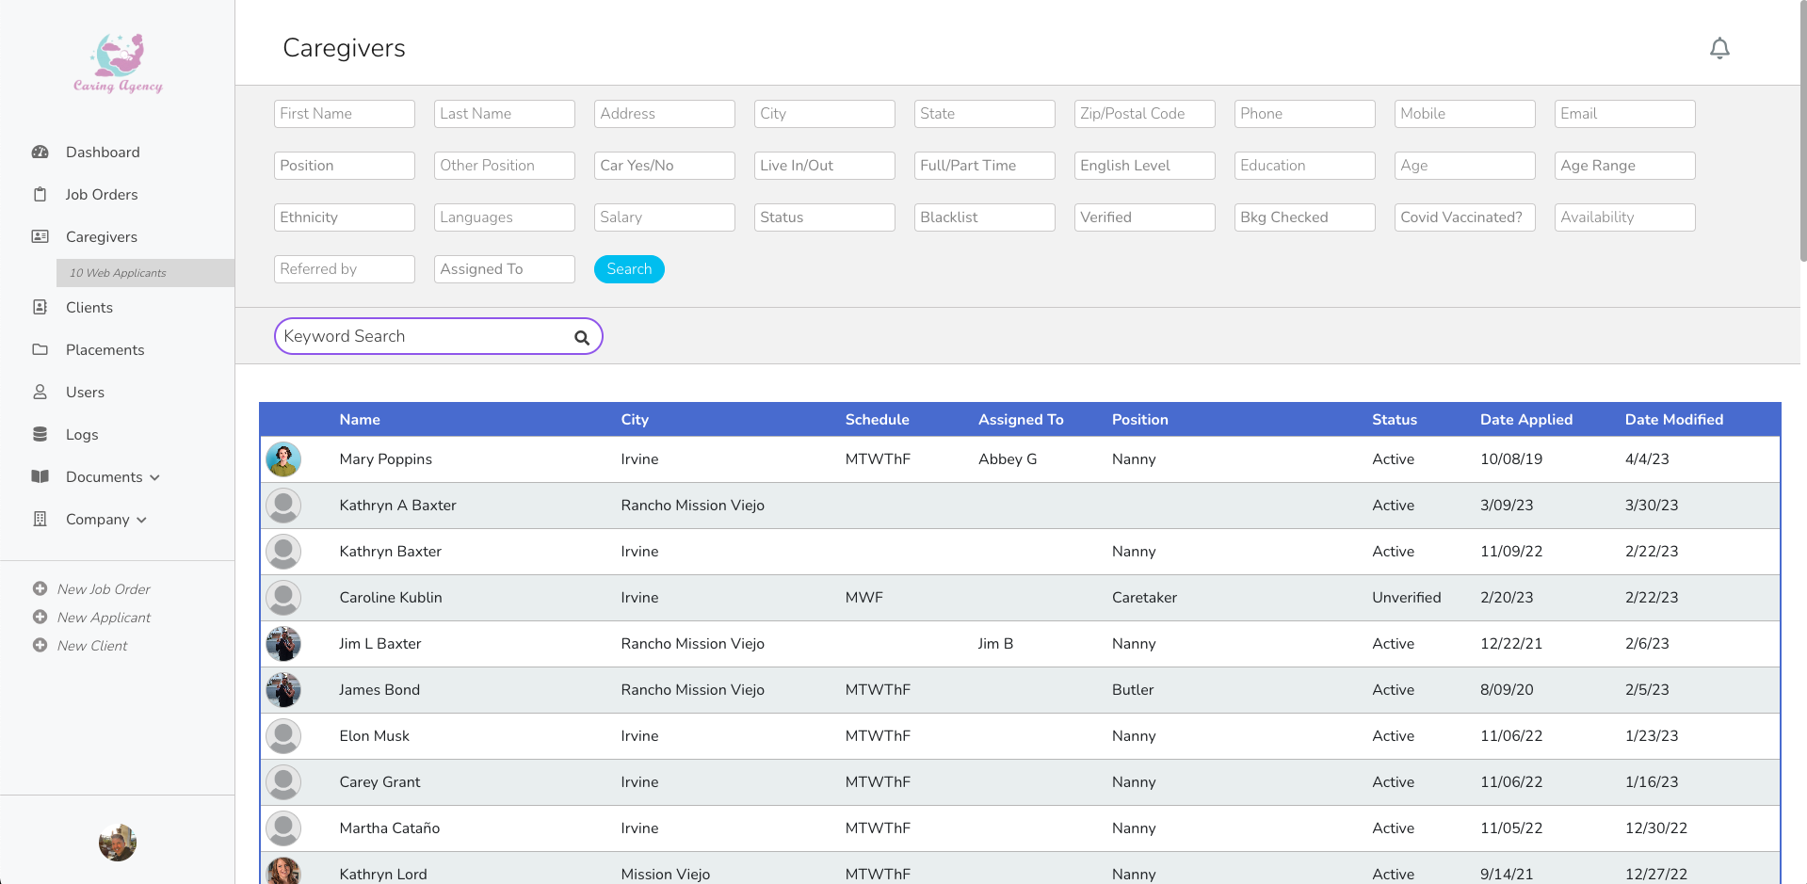
Task: Open 10 Web Applicants sub-item
Action: point(118,273)
